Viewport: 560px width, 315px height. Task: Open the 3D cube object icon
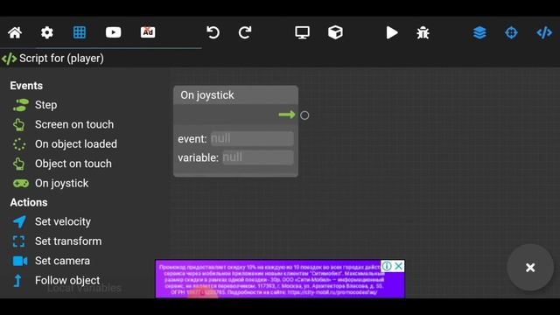[x=335, y=32]
